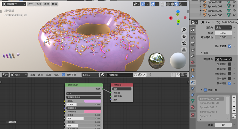
Task: Open World properties globe icon
Action: tap(193, 62)
